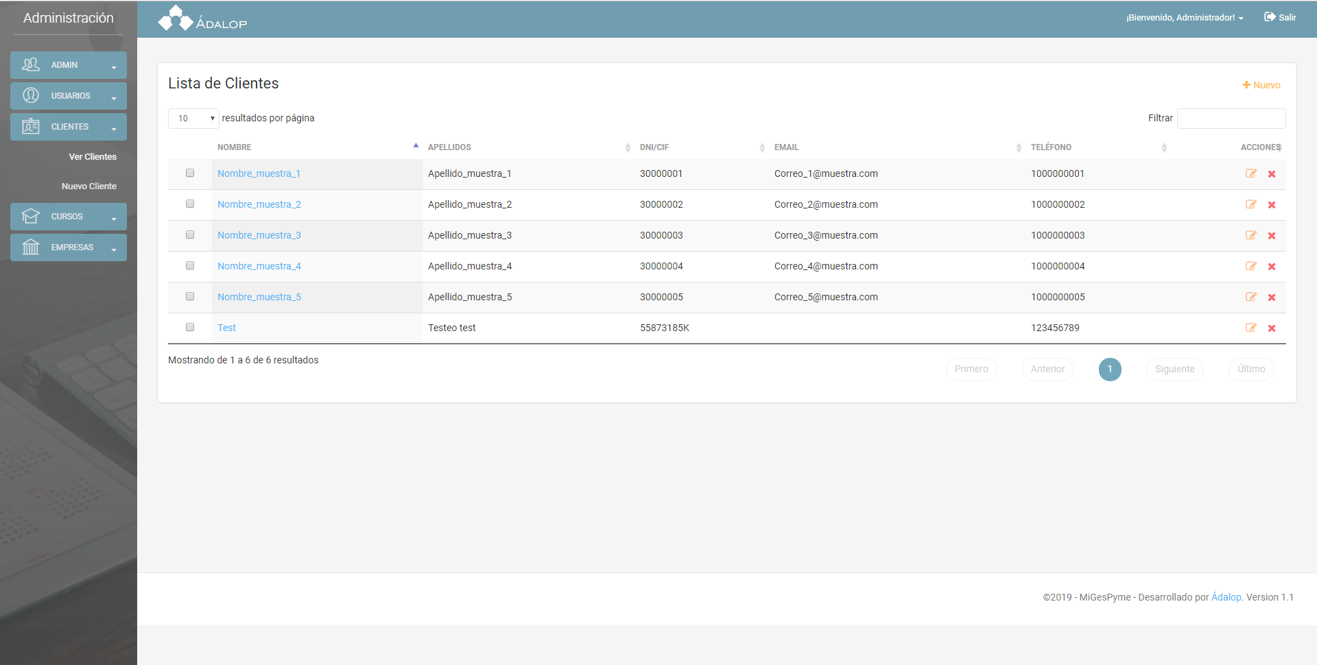Click the edit icon for Nombre_muestra_1
Screen dimensions: 1317x665
(x=1250, y=173)
